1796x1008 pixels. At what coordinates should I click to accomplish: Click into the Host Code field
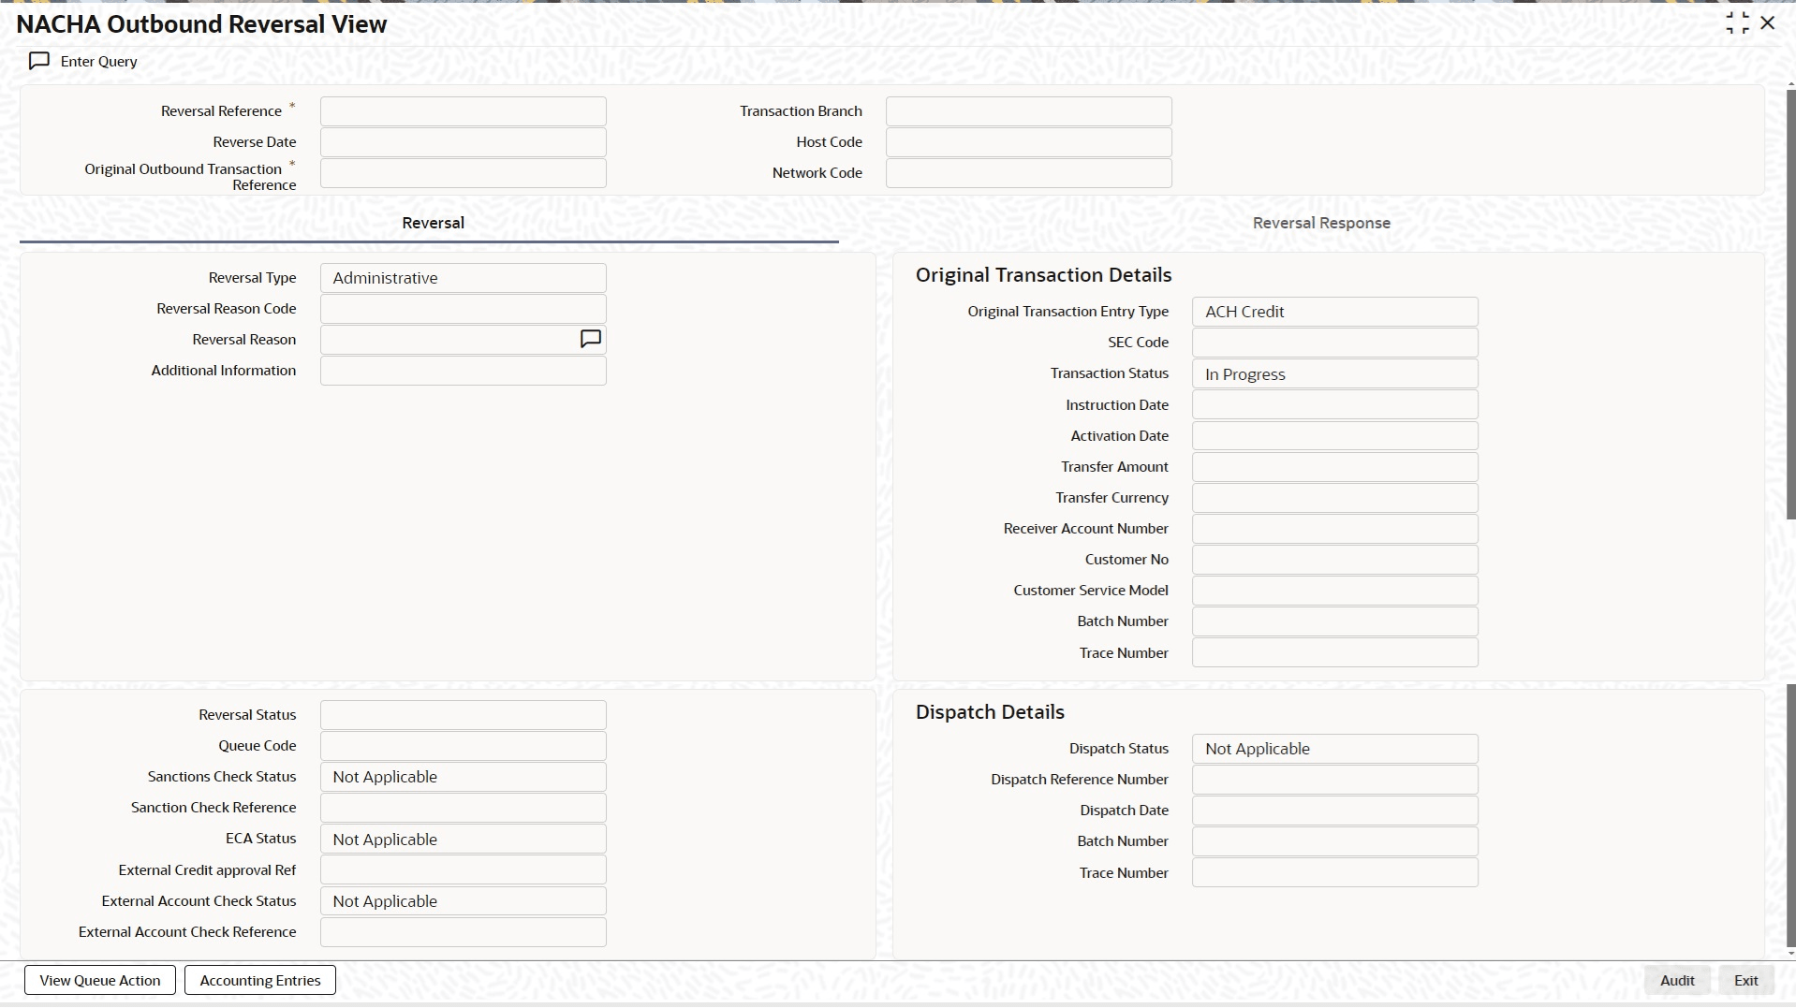pyautogui.click(x=1029, y=142)
